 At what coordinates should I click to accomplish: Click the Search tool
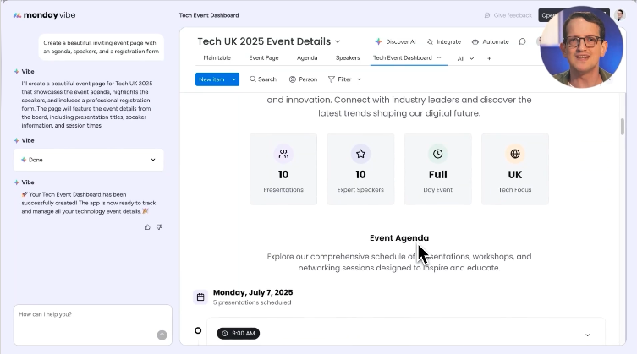point(263,79)
